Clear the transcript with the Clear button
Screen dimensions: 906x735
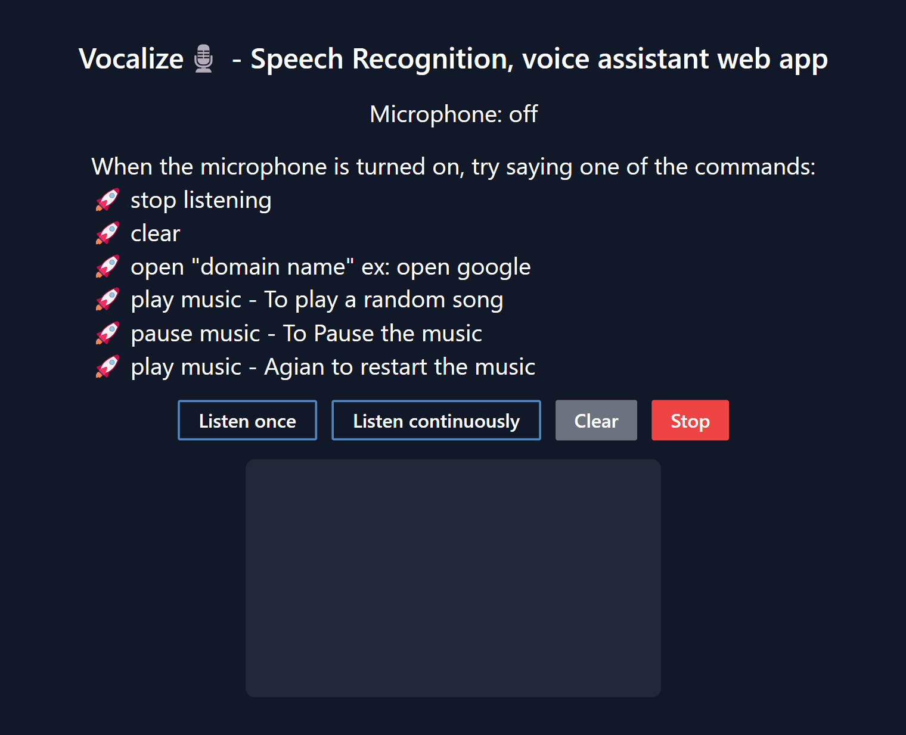tap(596, 421)
